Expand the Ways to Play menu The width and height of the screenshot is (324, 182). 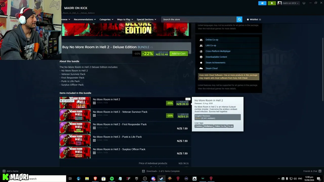[125, 19]
